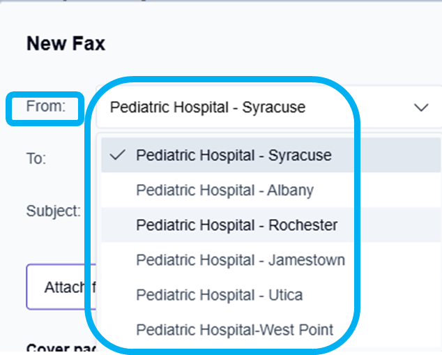Choose Pediatric Hospital - Utica option
Image resolution: width=442 pixels, height=355 pixels.
tap(219, 295)
